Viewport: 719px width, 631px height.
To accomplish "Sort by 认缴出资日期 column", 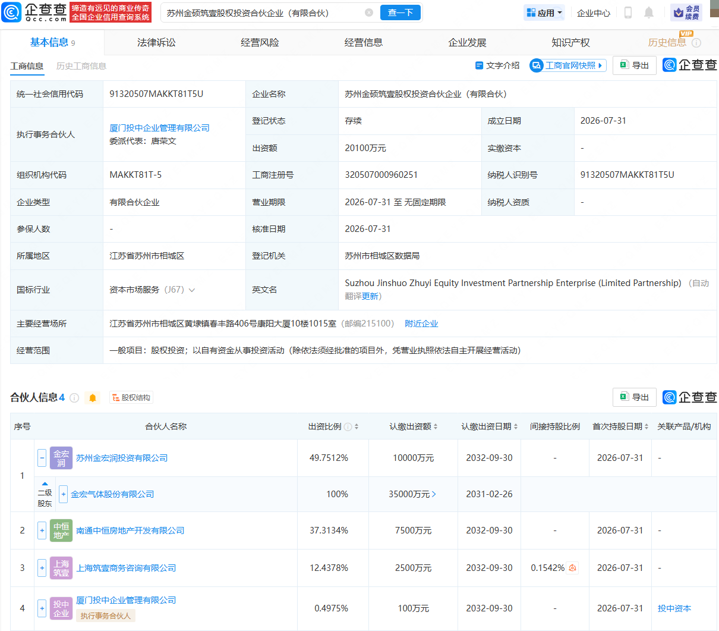I will tap(516, 426).
